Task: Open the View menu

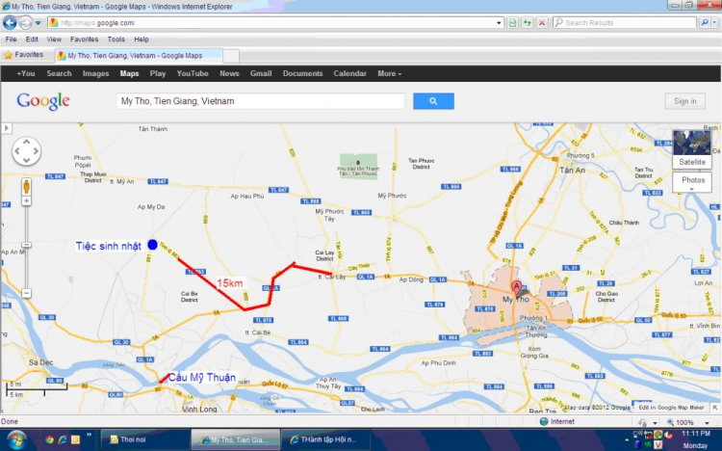Action: [x=53, y=40]
